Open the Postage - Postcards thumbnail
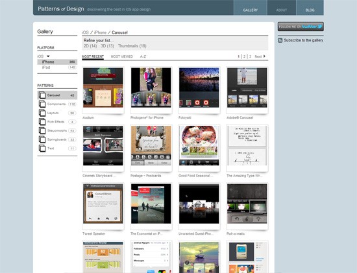357x273 pixels. pyautogui.click(x=151, y=146)
